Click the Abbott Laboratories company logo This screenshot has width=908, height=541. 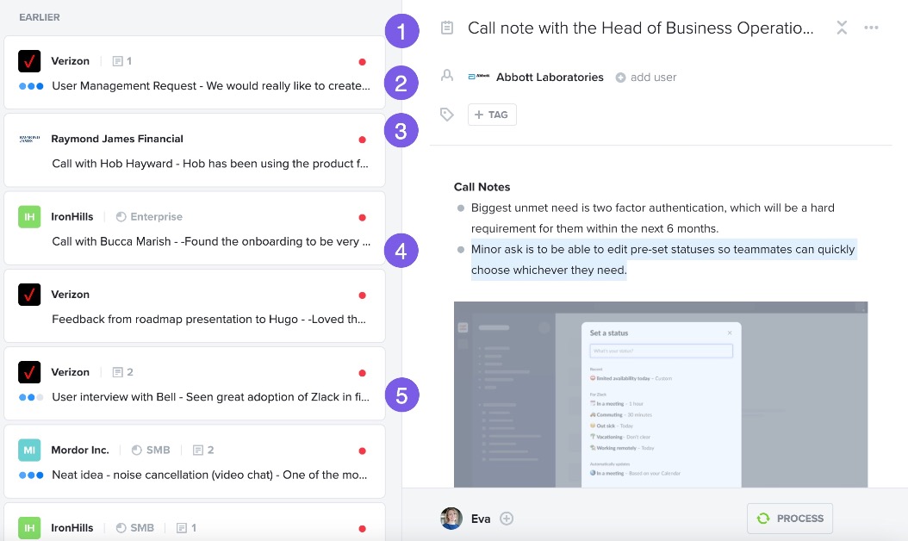(479, 77)
